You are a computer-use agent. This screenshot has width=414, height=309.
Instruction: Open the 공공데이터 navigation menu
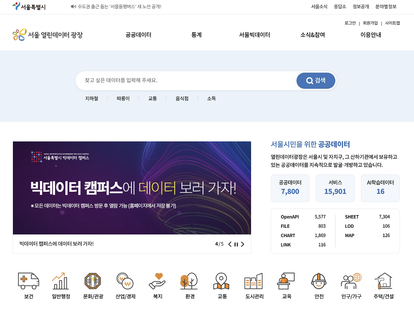pos(138,35)
